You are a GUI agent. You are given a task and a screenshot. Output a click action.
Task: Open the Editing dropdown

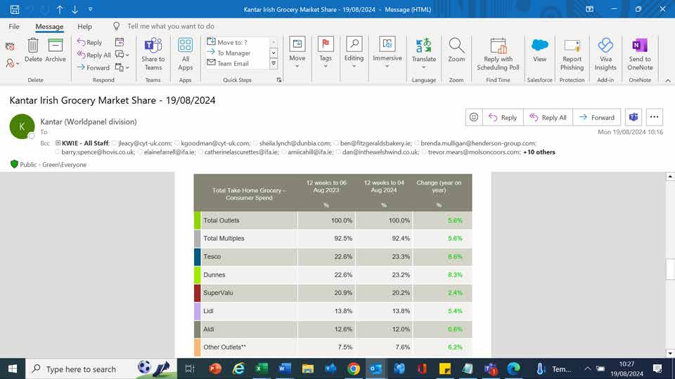click(354, 53)
